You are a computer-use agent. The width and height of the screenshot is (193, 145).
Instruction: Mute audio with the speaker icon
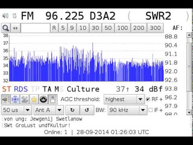[x=5, y=16]
